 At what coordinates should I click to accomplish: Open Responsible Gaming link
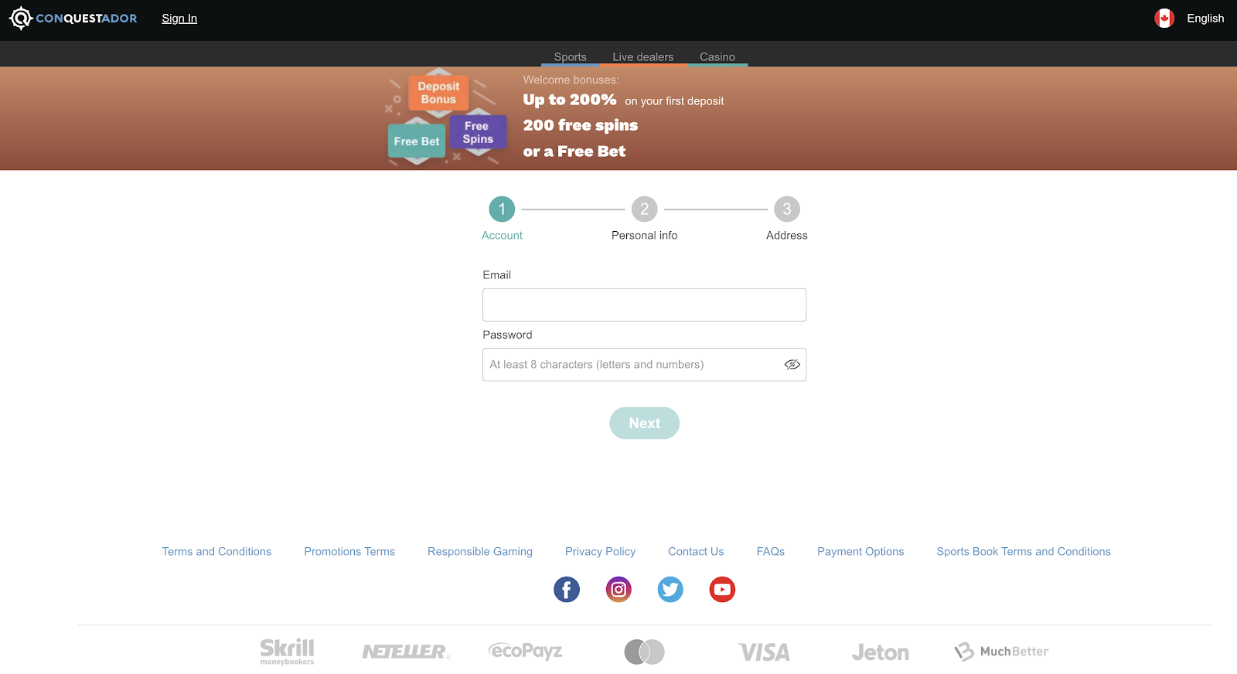(480, 551)
